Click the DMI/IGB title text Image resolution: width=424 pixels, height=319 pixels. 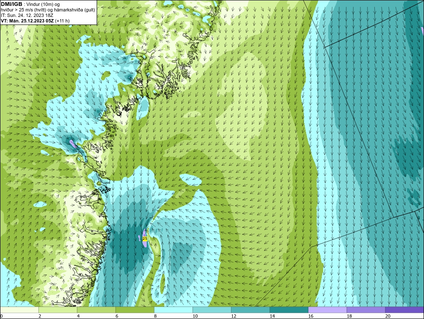[x=11, y=4]
